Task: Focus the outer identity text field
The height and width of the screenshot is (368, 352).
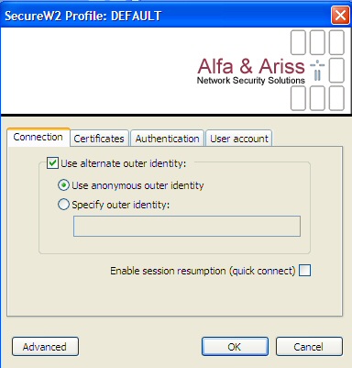Action: tap(187, 226)
